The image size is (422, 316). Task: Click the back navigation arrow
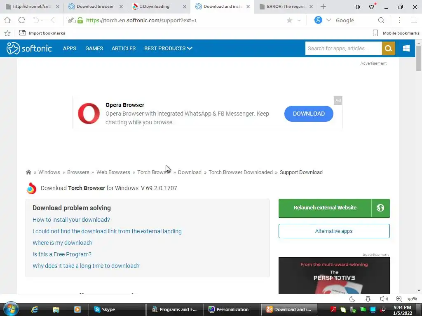pyautogui.click(x=53, y=20)
